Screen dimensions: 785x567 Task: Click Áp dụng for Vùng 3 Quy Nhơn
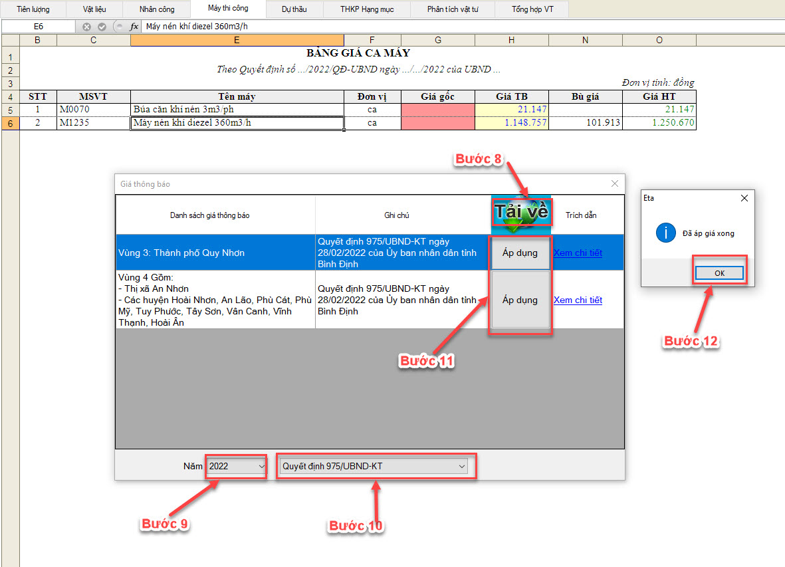[x=520, y=253]
